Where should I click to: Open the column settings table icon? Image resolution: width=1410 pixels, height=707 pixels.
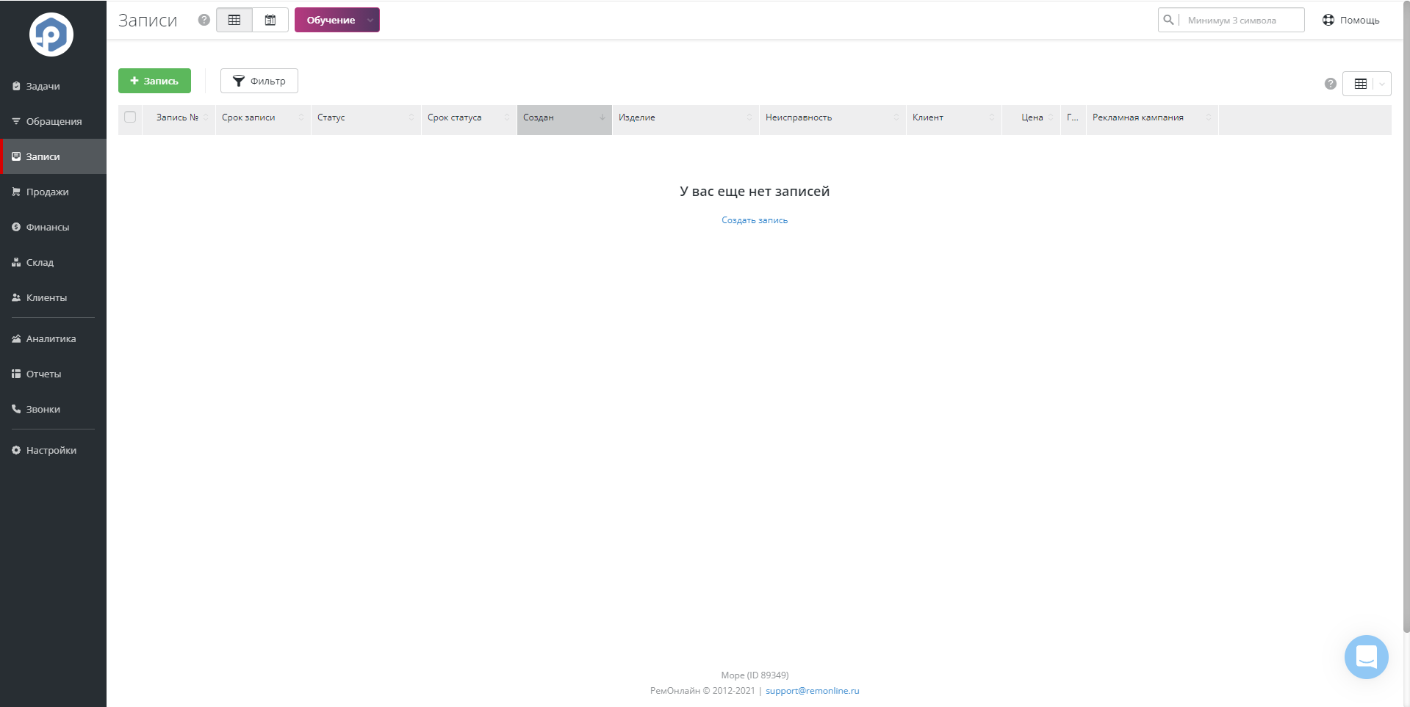1360,84
